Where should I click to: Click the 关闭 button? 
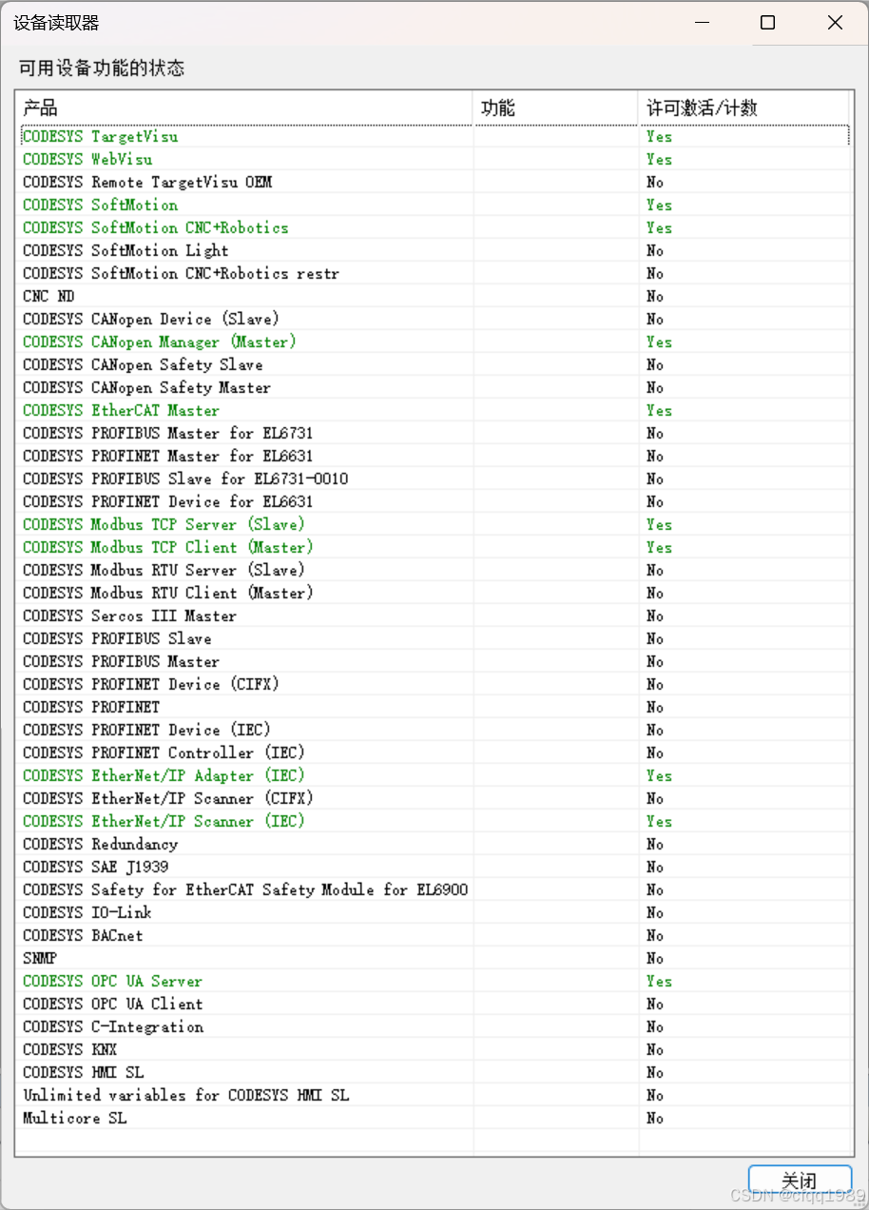(x=800, y=1180)
